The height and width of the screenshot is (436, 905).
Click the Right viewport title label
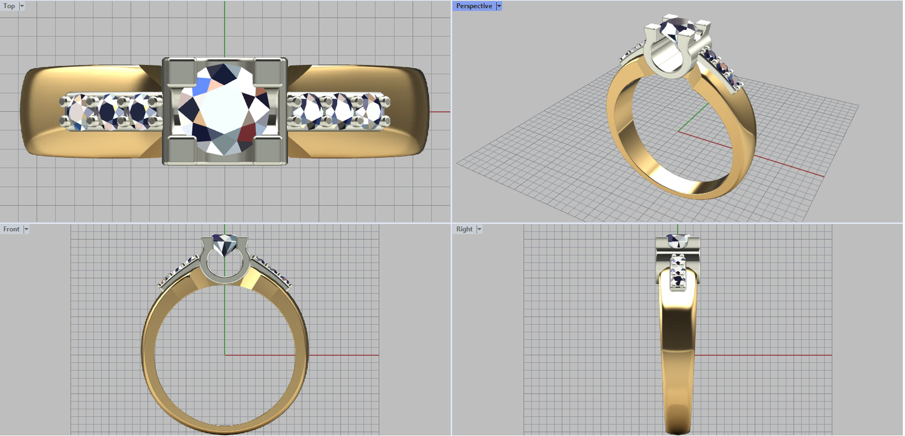coord(464,229)
